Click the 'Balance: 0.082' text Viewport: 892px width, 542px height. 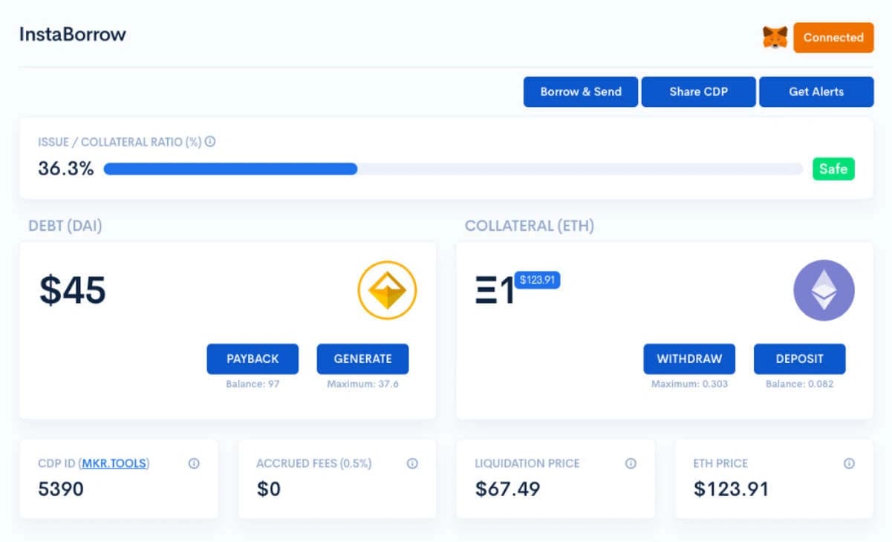800,385
